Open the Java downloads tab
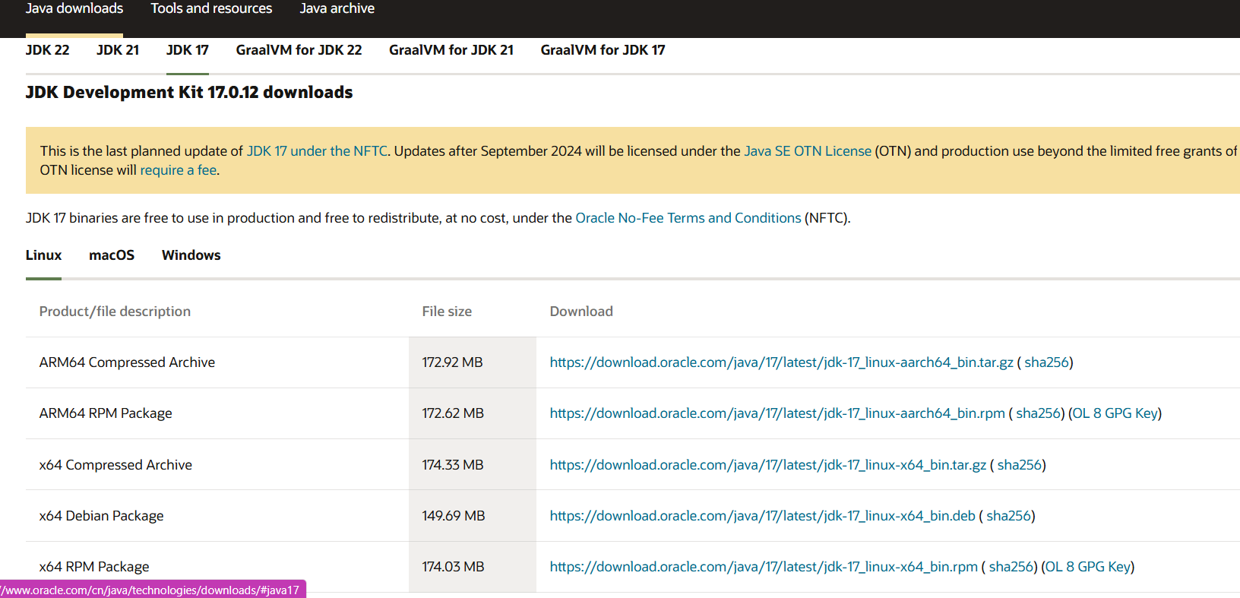Image resolution: width=1240 pixels, height=598 pixels. point(74,9)
